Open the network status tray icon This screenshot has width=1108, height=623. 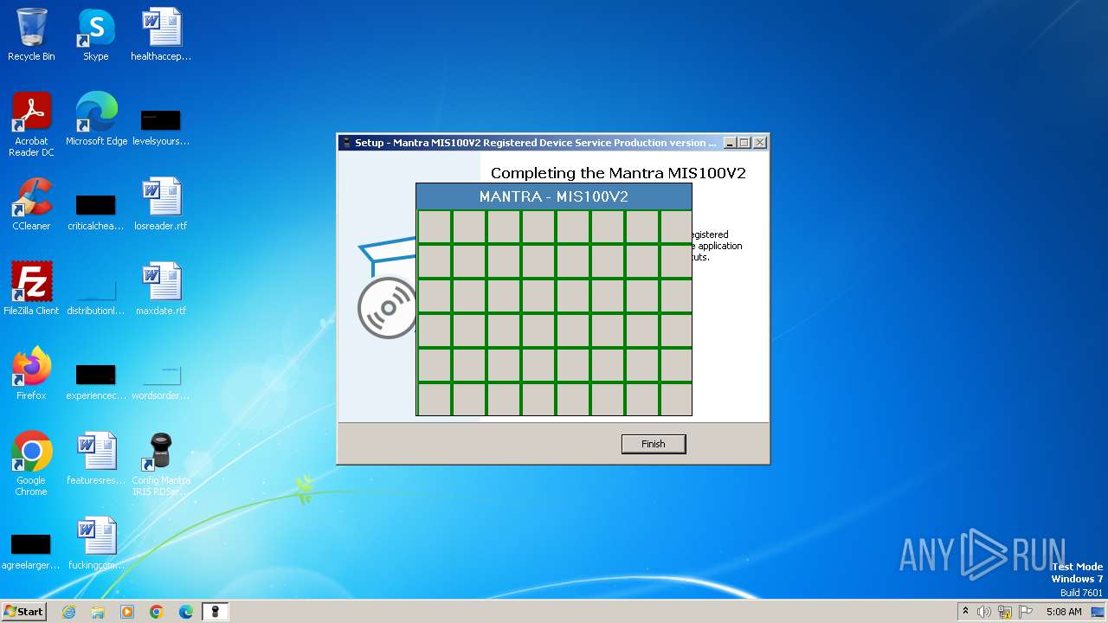tap(1005, 612)
